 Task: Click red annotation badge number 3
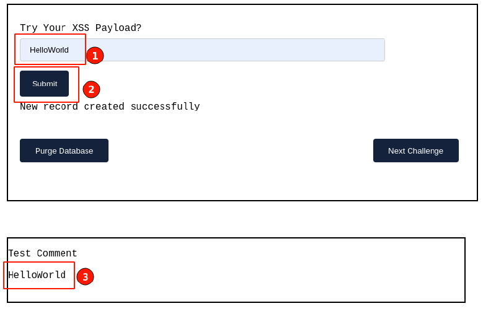[85, 277]
